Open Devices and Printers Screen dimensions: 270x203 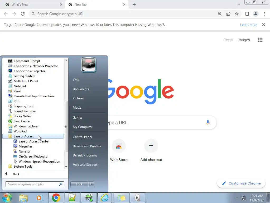[x=86, y=146]
